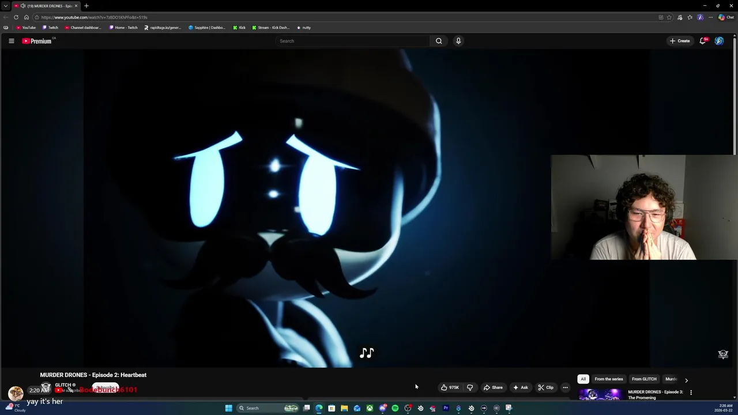This screenshot has height=415, width=738.
Task: Open browser media control music icon
Action: click(680, 17)
